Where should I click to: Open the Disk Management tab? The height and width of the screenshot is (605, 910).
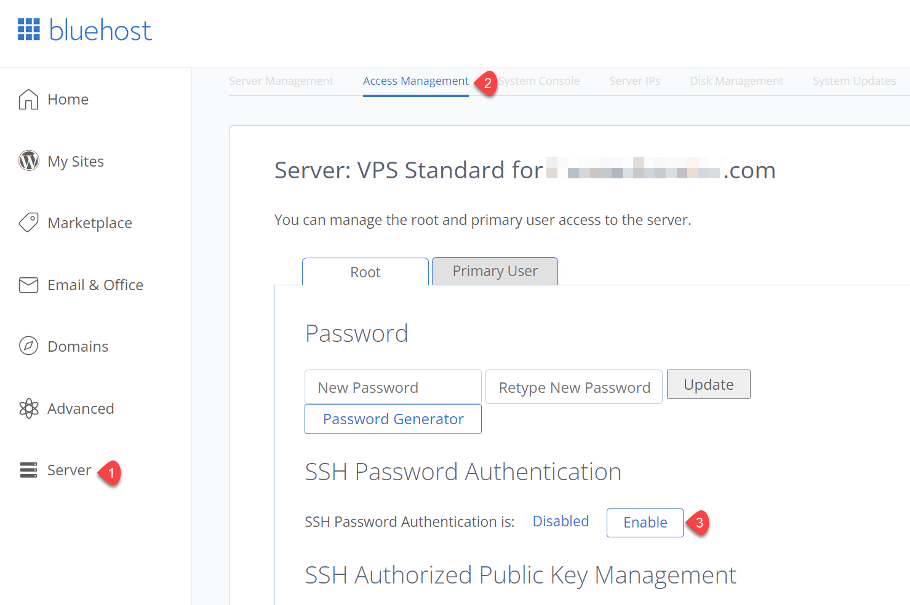point(736,81)
